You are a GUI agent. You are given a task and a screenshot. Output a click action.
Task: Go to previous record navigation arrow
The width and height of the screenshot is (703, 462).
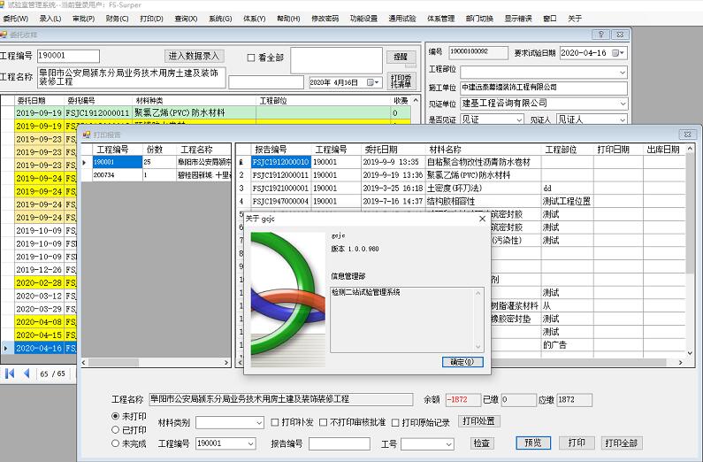(26, 373)
